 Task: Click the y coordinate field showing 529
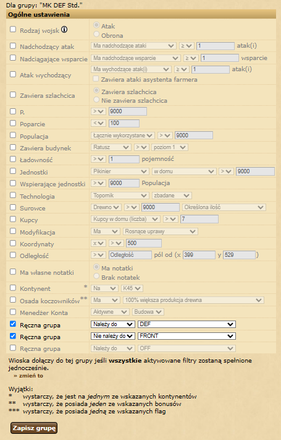coord(239,255)
